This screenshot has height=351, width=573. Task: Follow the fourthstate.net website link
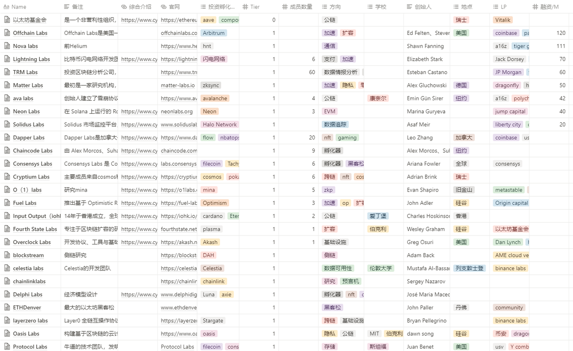tap(179, 229)
